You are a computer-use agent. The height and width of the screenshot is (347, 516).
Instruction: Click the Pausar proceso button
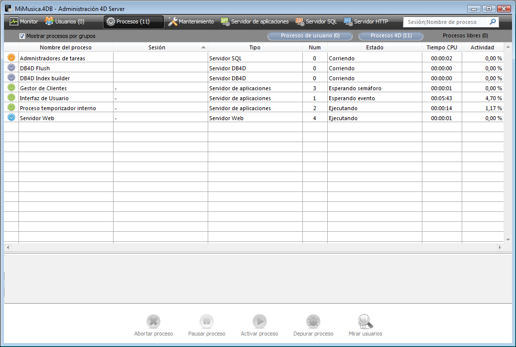tap(207, 325)
